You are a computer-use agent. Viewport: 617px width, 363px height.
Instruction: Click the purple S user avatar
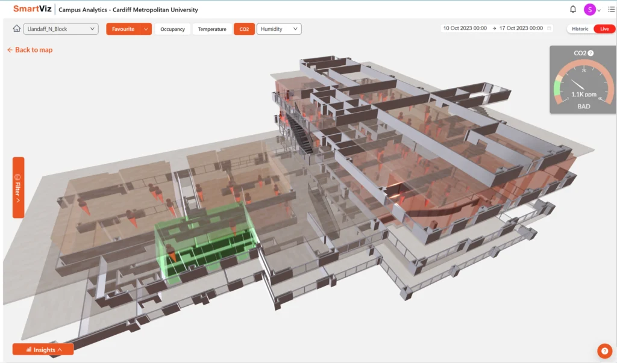[x=589, y=10]
